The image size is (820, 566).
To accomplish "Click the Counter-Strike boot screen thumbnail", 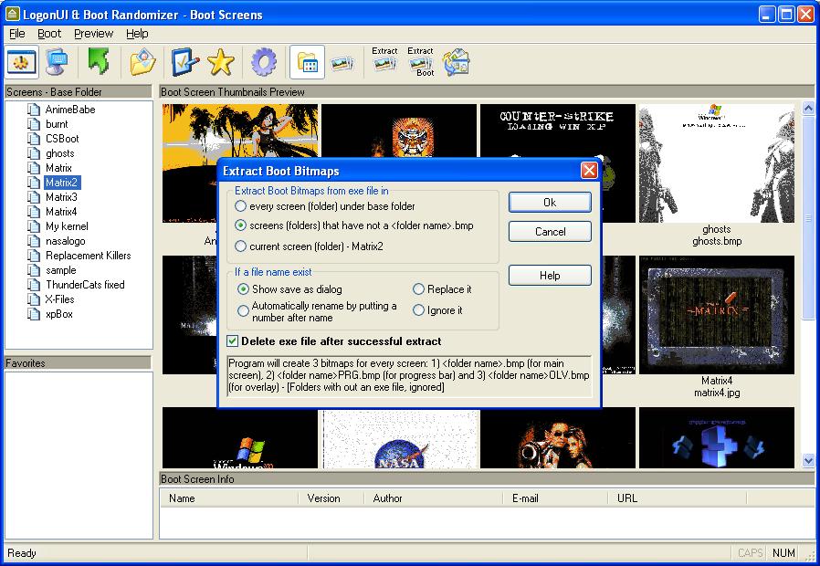I will coord(558,131).
